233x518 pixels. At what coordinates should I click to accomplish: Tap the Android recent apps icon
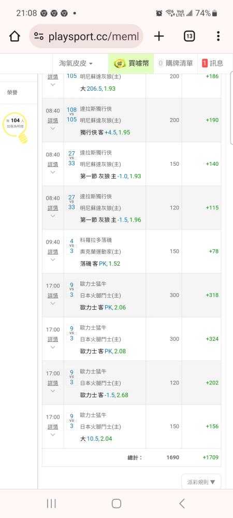(51, 503)
